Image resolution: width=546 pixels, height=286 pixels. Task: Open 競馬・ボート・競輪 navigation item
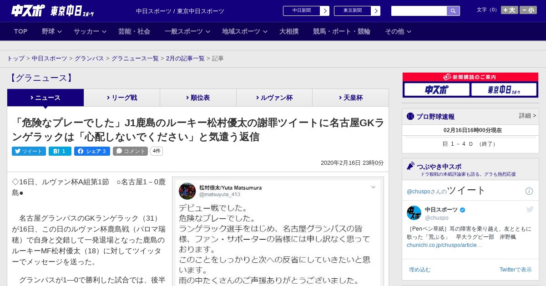[x=342, y=31]
